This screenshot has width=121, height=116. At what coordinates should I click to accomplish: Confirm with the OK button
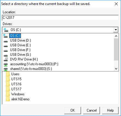73,110
